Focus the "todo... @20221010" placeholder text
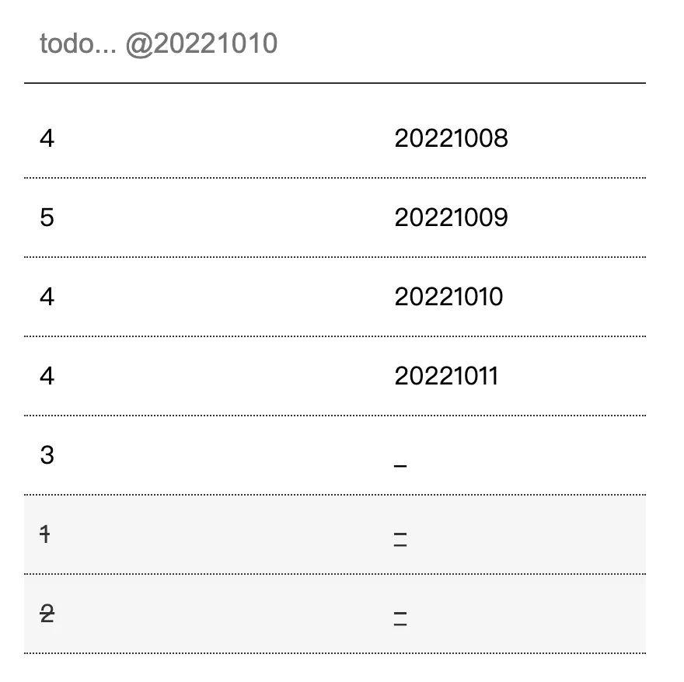 click(159, 44)
